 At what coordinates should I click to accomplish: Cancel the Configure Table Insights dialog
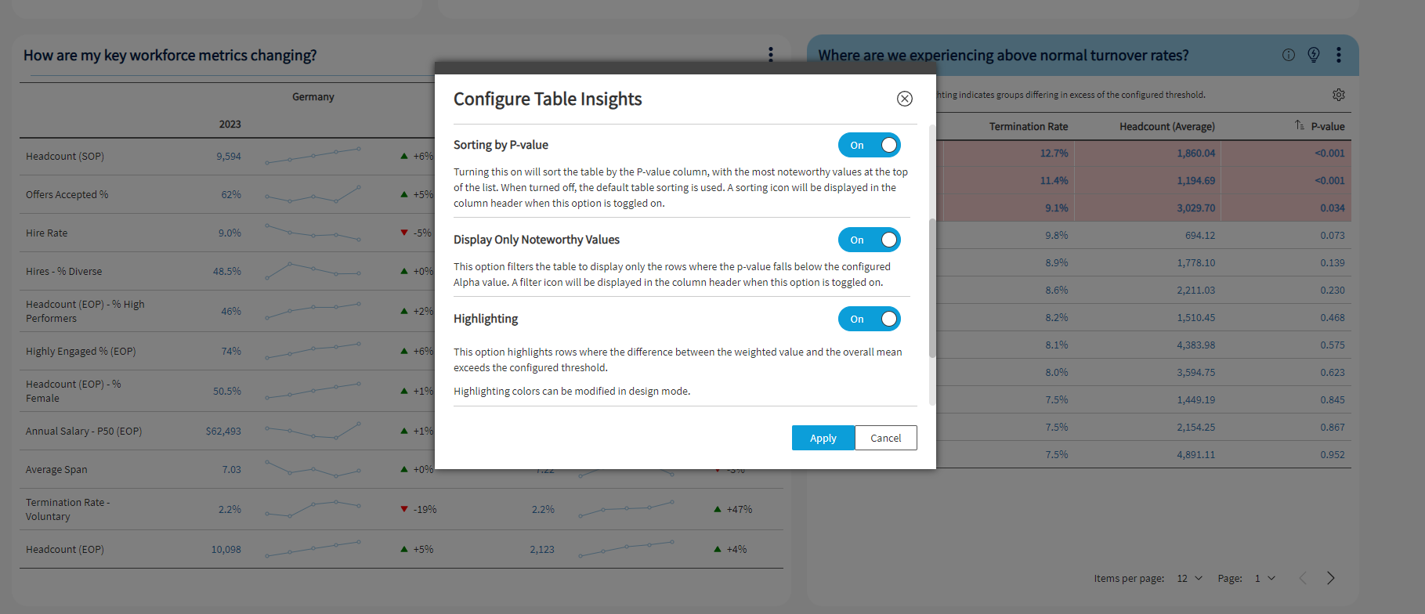[x=885, y=438]
